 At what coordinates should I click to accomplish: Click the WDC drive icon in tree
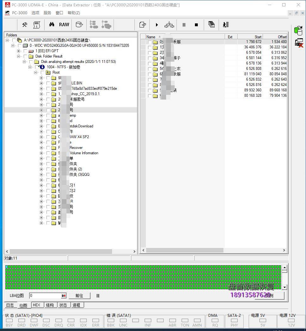pyautogui.click(x=25, y=46)
